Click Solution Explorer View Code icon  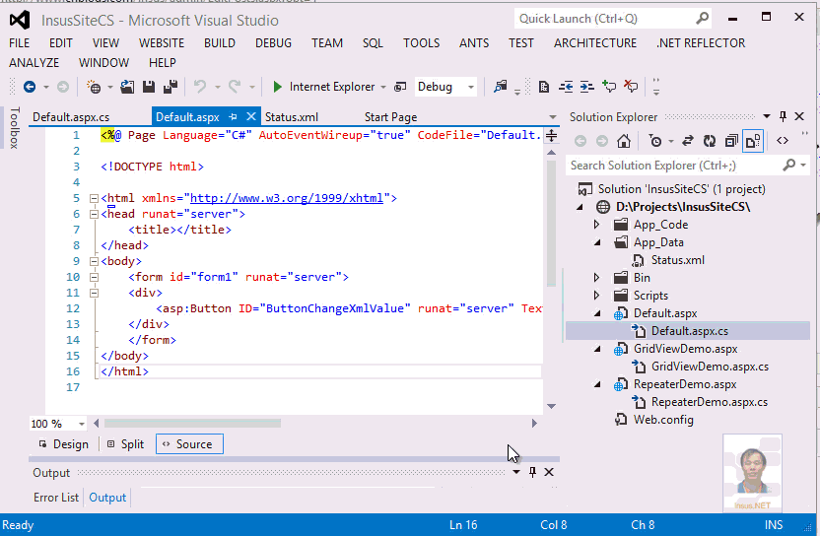coord(783,141)
